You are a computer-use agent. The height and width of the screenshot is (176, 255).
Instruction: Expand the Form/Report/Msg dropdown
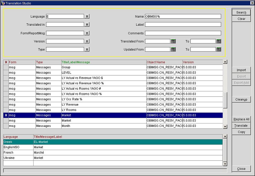pyautogui.click(x=87, y=33)
